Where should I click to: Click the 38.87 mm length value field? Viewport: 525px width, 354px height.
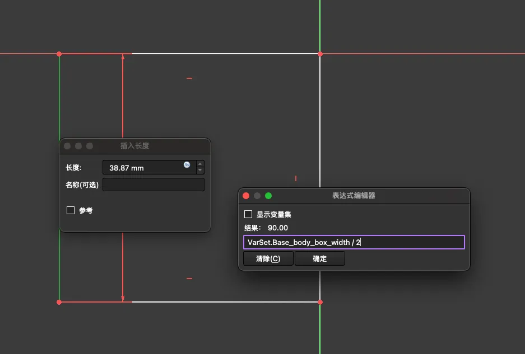pos(143,167)
